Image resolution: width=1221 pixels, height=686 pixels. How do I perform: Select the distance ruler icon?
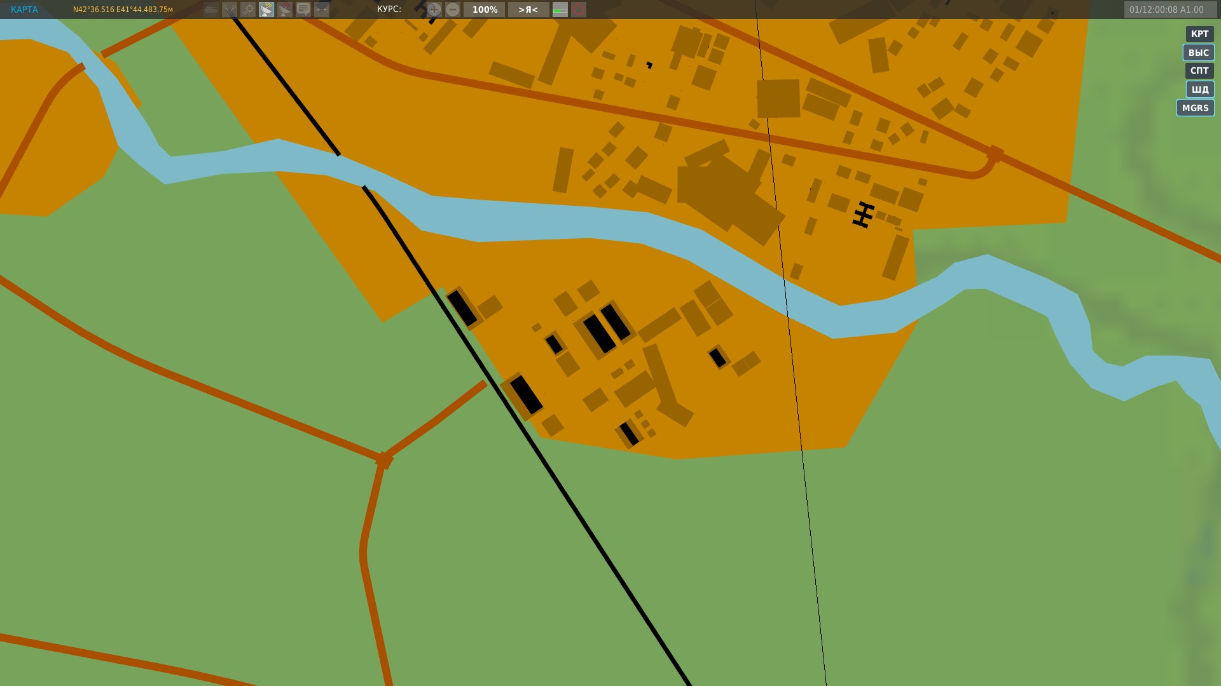coord(322,10)
